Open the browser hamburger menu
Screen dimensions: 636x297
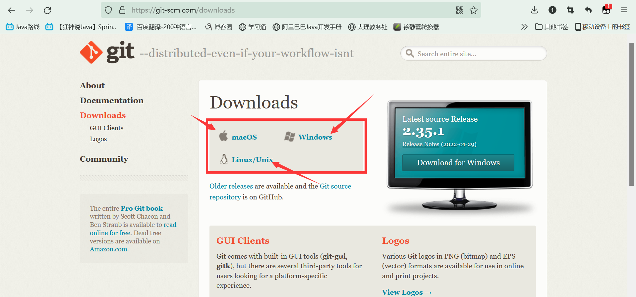point(624,10)
